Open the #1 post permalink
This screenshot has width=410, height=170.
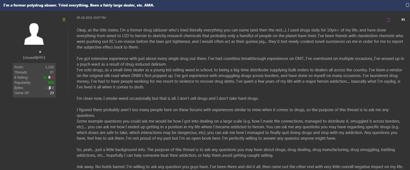403,20
